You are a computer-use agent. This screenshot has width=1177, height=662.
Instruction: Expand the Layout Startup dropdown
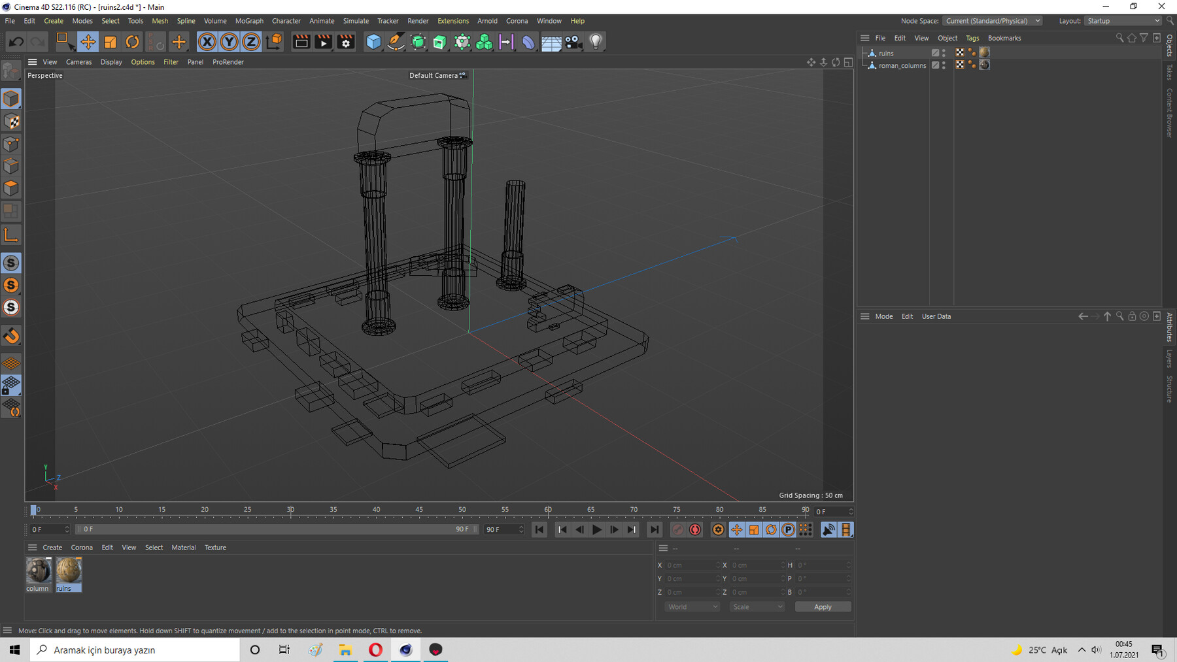[x=1123, y=21]
